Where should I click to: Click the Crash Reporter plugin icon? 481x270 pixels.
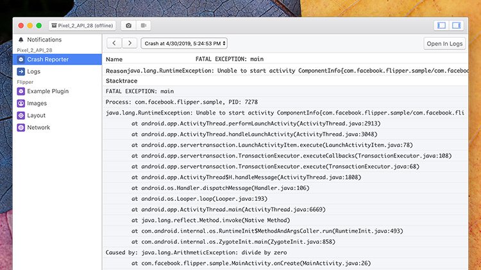pyautogui.click(x=21, y=60)
